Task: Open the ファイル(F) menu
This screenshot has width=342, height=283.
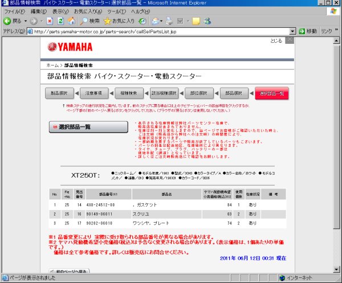Action: tap(14, 11)
